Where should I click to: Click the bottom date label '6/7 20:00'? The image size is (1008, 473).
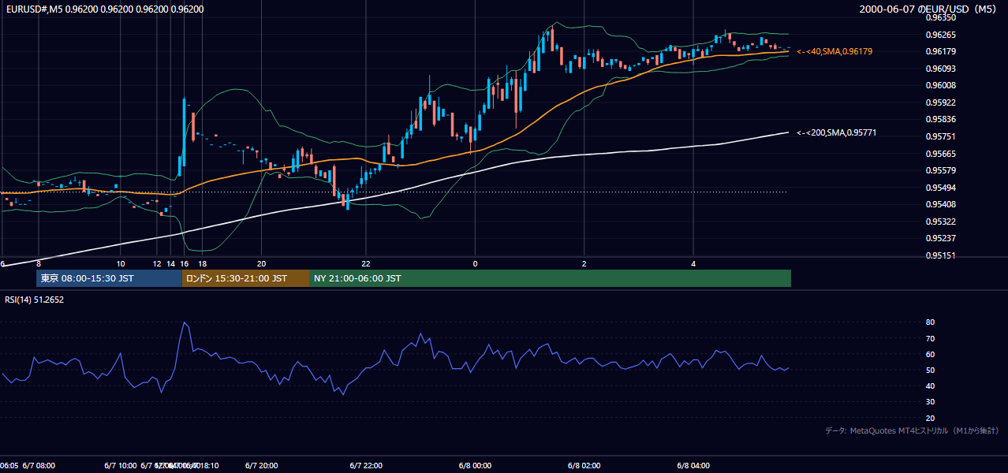(261, 465)
